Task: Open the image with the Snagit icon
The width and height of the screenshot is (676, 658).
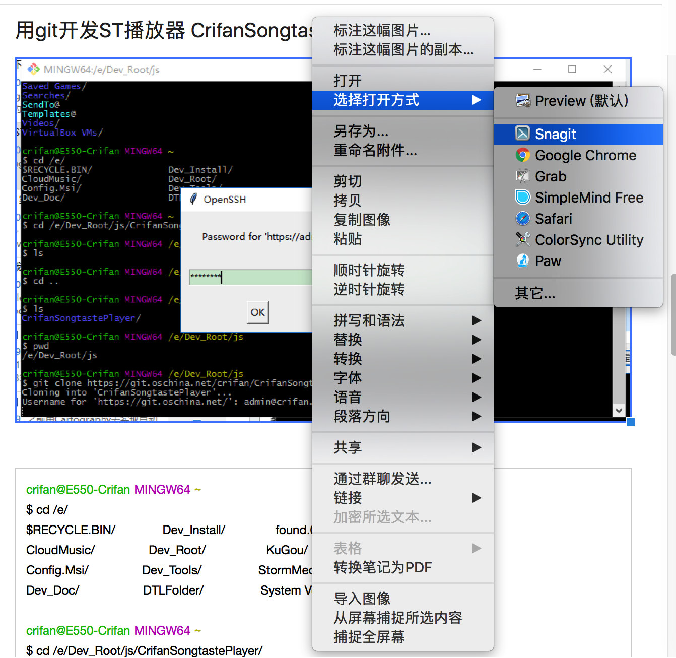Action: (523, 134)
